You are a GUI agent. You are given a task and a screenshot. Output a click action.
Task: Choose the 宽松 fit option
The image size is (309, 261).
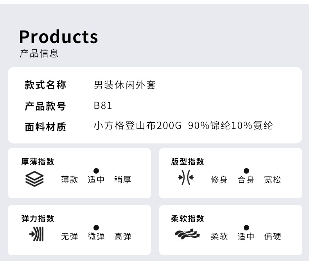pos(273,180)
